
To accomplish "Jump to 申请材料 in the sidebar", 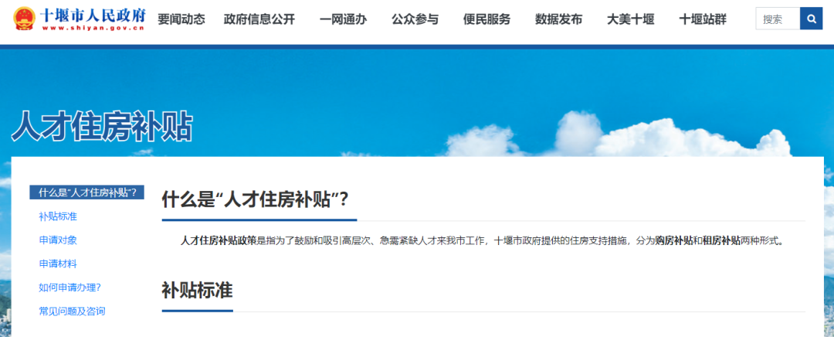I will click(x=58, y=264).
